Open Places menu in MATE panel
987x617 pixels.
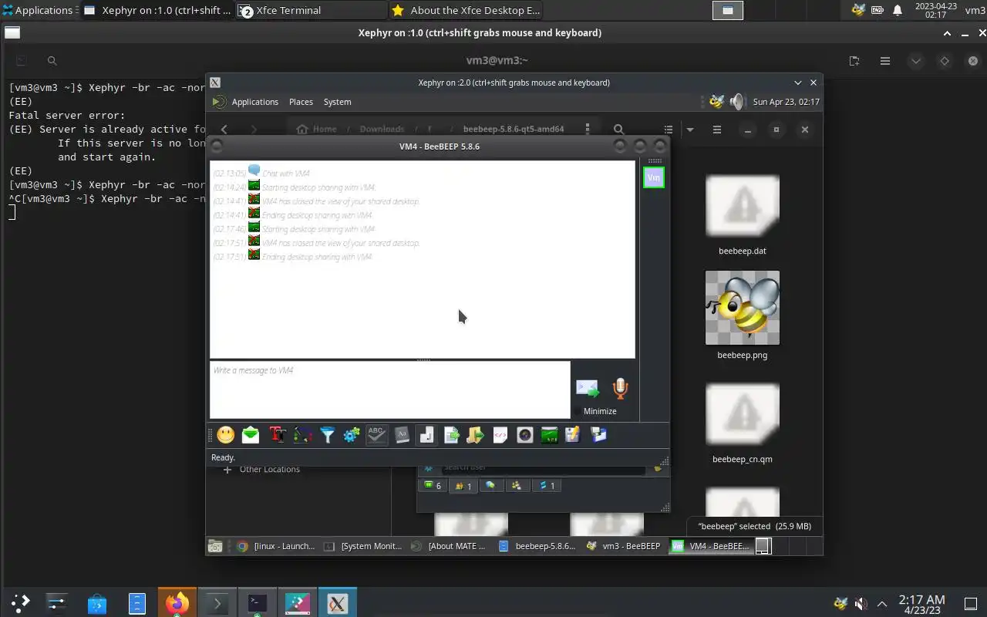[301, 102]
